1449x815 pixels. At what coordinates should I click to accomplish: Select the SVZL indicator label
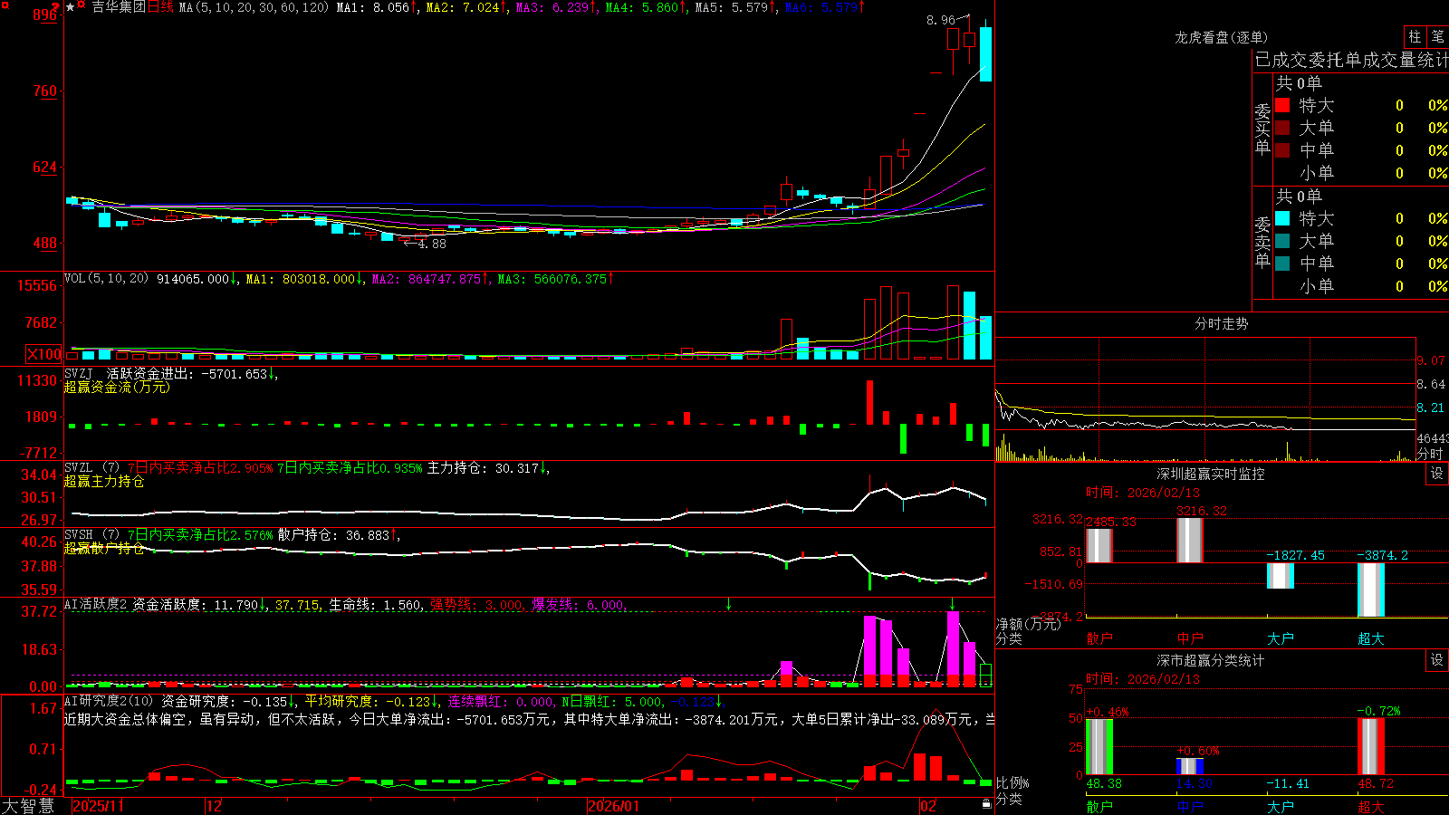79,468
